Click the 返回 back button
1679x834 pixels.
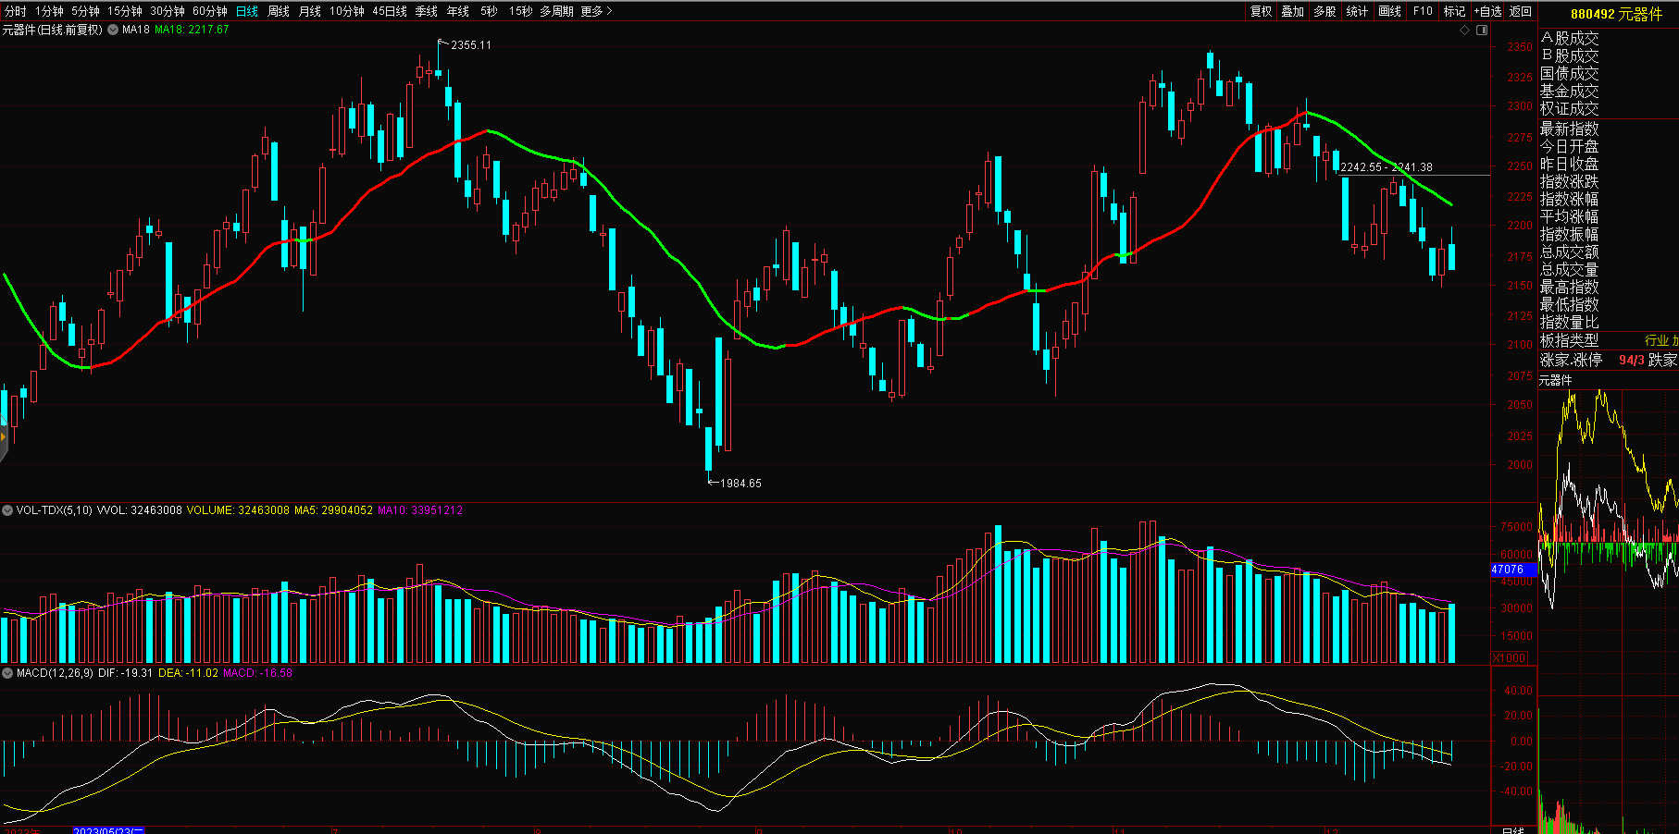(x=1521, y=11)
